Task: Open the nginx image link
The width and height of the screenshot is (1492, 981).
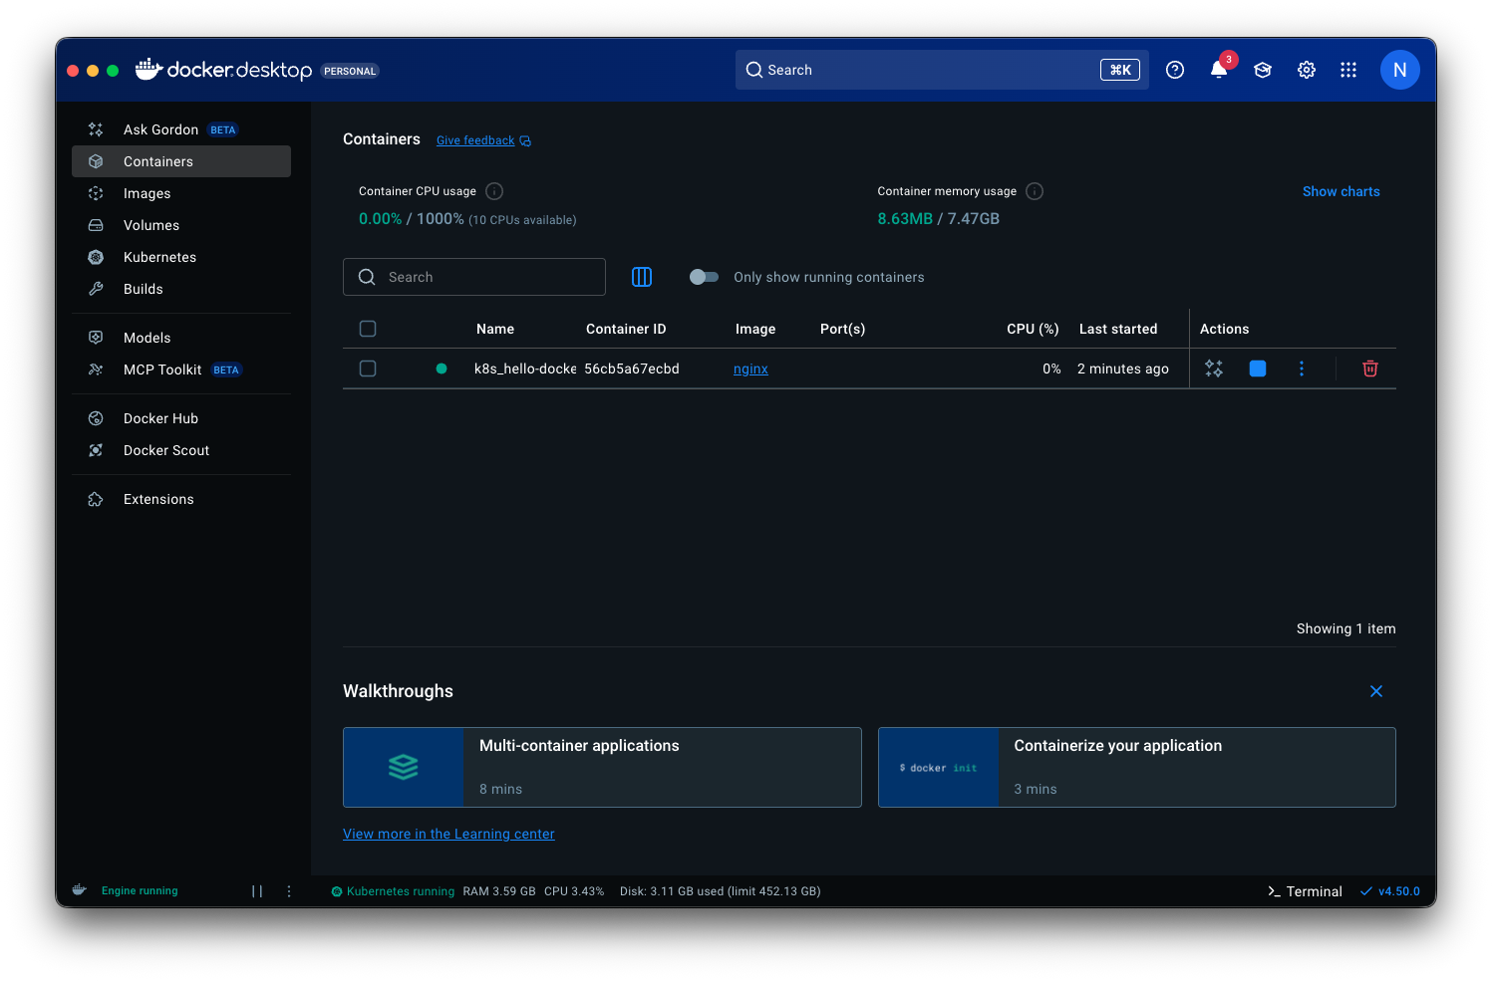Action: pyautogui.click(x=750, y=368)
